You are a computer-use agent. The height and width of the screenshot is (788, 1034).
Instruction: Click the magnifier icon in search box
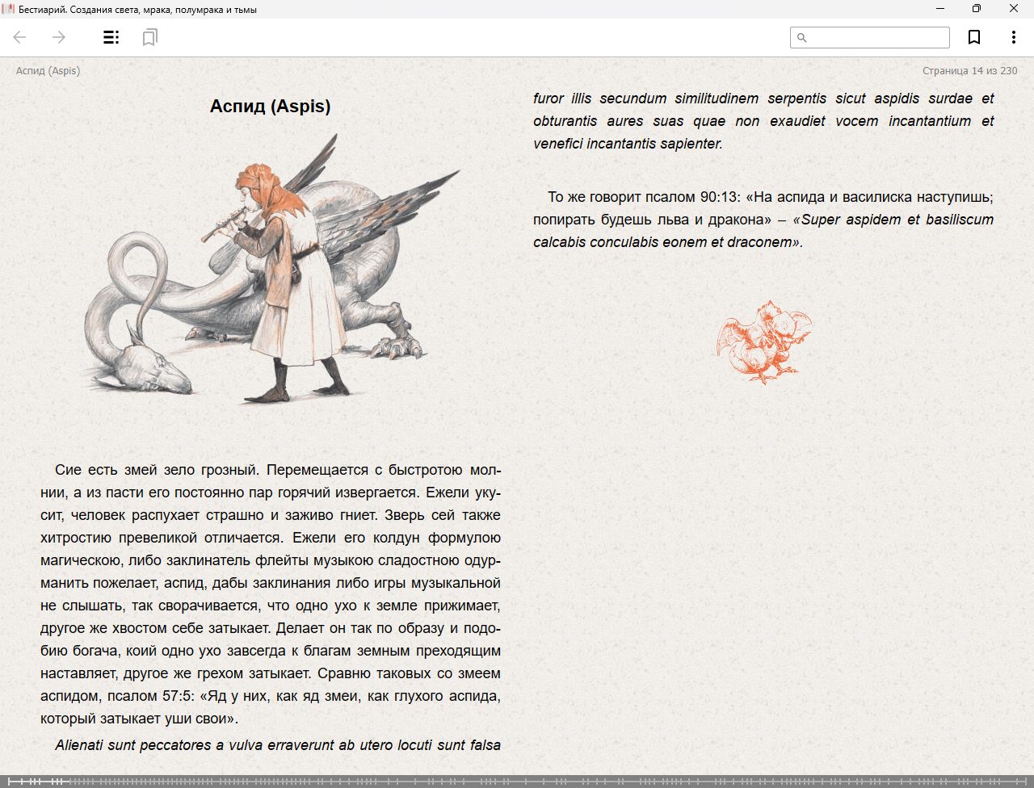(802, 38)
